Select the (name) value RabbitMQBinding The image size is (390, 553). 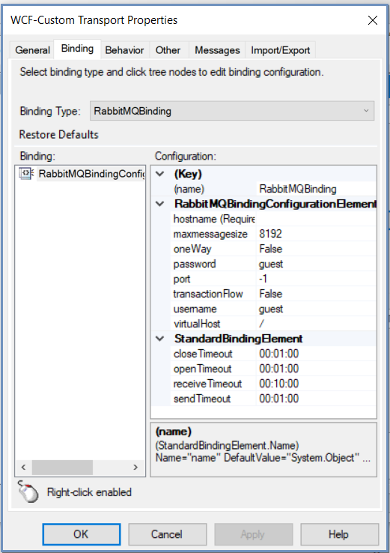click(x=316, y=189)
